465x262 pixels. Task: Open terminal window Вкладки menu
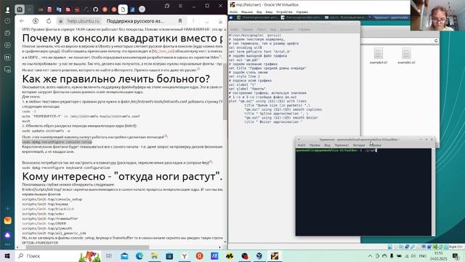tap(358, 146)
